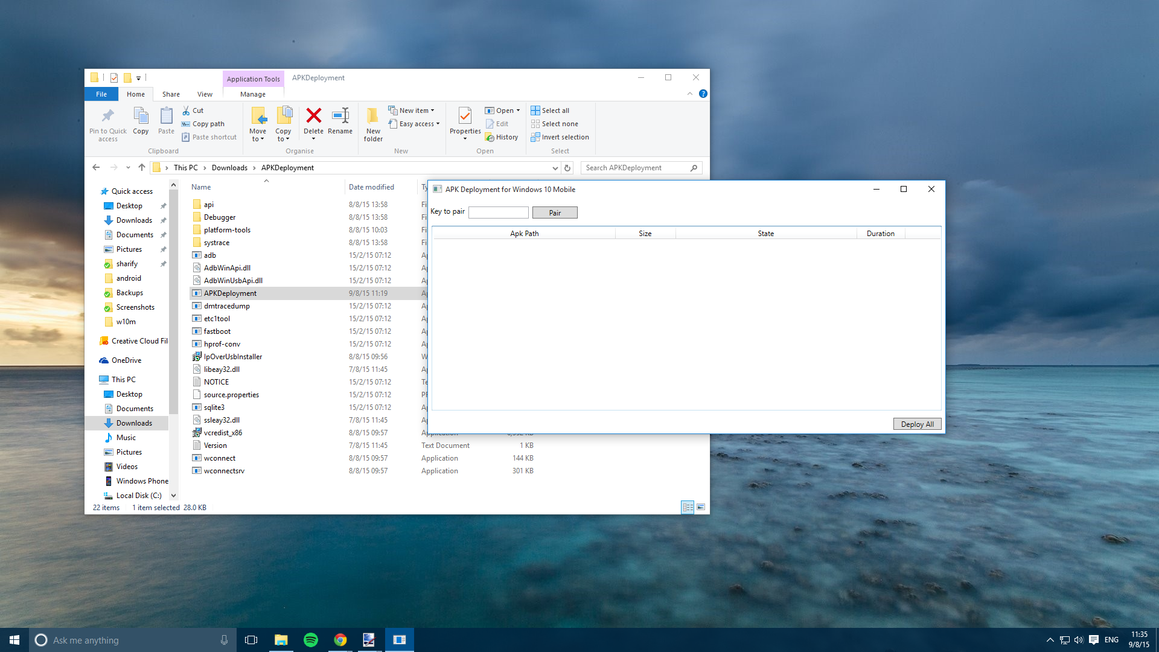Select the Rename icon in ribbon
The width and height of the screenshot is (1159, 652).
[x=340, y=122]
